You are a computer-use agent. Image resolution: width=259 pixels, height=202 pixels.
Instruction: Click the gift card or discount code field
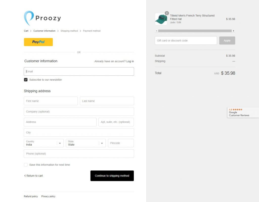click(x=186, y=40)
